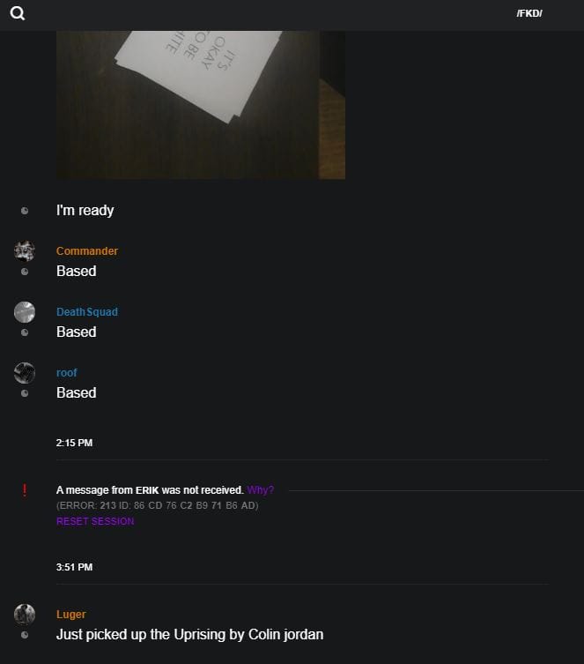This screenshot has height=664, width=584.
Task: Click status dot beside Commander's "Based"
Action: tap(25, 272)
